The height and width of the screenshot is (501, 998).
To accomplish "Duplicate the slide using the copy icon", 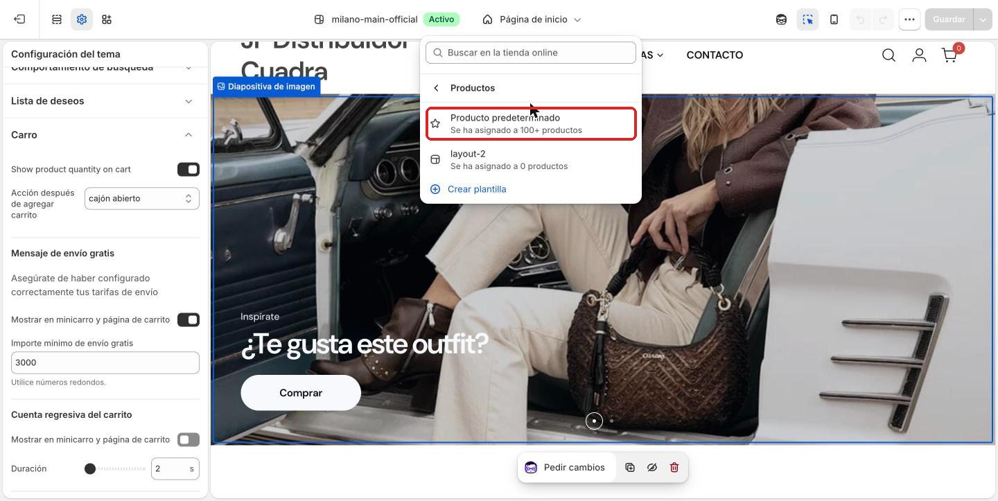I will click(x=630, y=468).
